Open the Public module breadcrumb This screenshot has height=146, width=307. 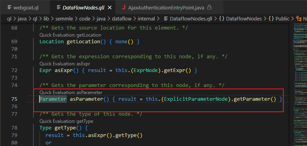282,19
